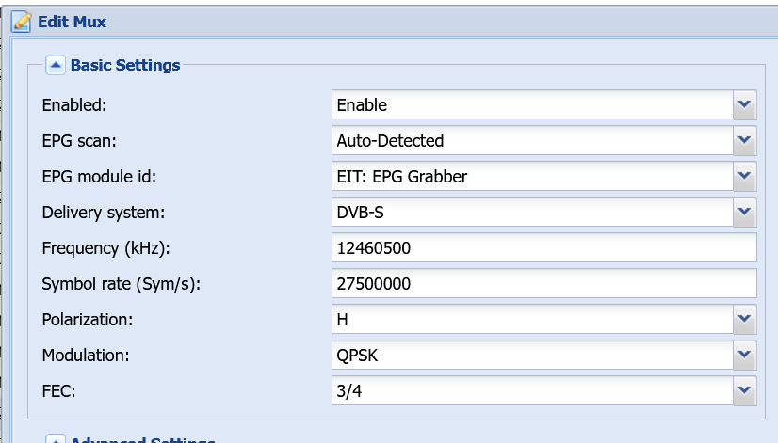Open the EPG module id dropdown arrow
This screenshot has height=443, width=778.
coord(744,176)
